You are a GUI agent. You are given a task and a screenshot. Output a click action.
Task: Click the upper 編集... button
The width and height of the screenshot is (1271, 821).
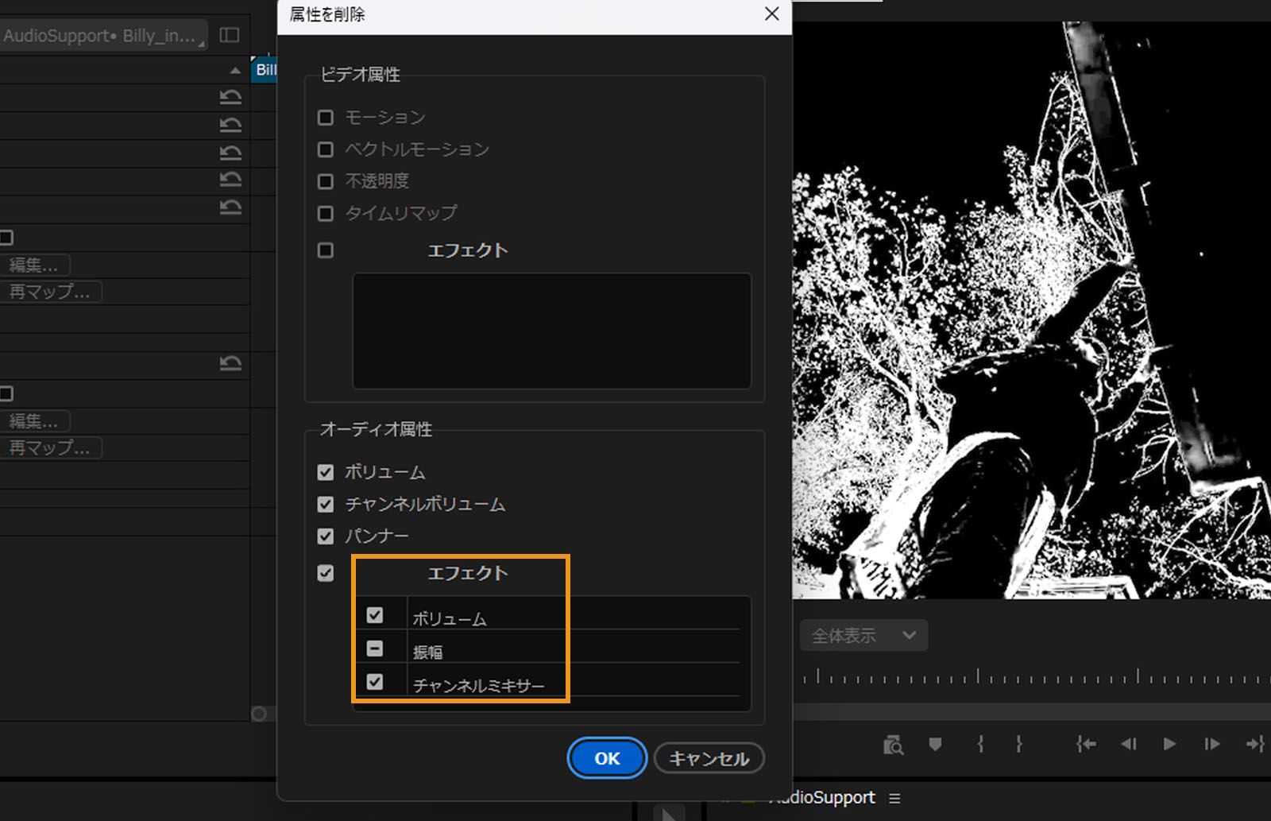click(x=35, y=265)
